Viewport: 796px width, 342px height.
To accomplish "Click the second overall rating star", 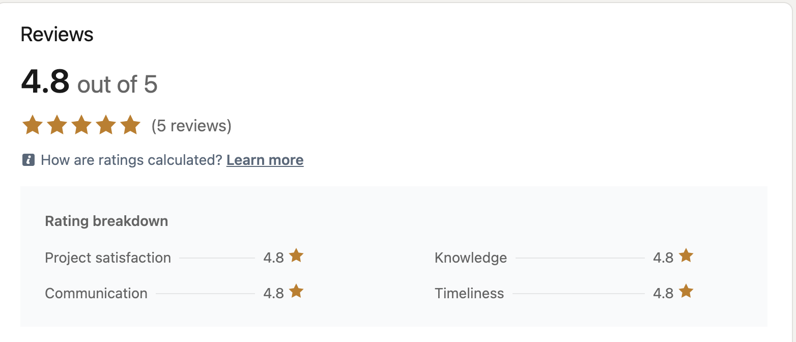I will point(57,125).
